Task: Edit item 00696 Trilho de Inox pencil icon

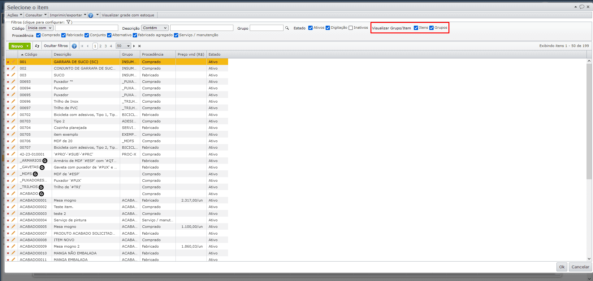Action: pyautogui.click(x=13, y=101)
